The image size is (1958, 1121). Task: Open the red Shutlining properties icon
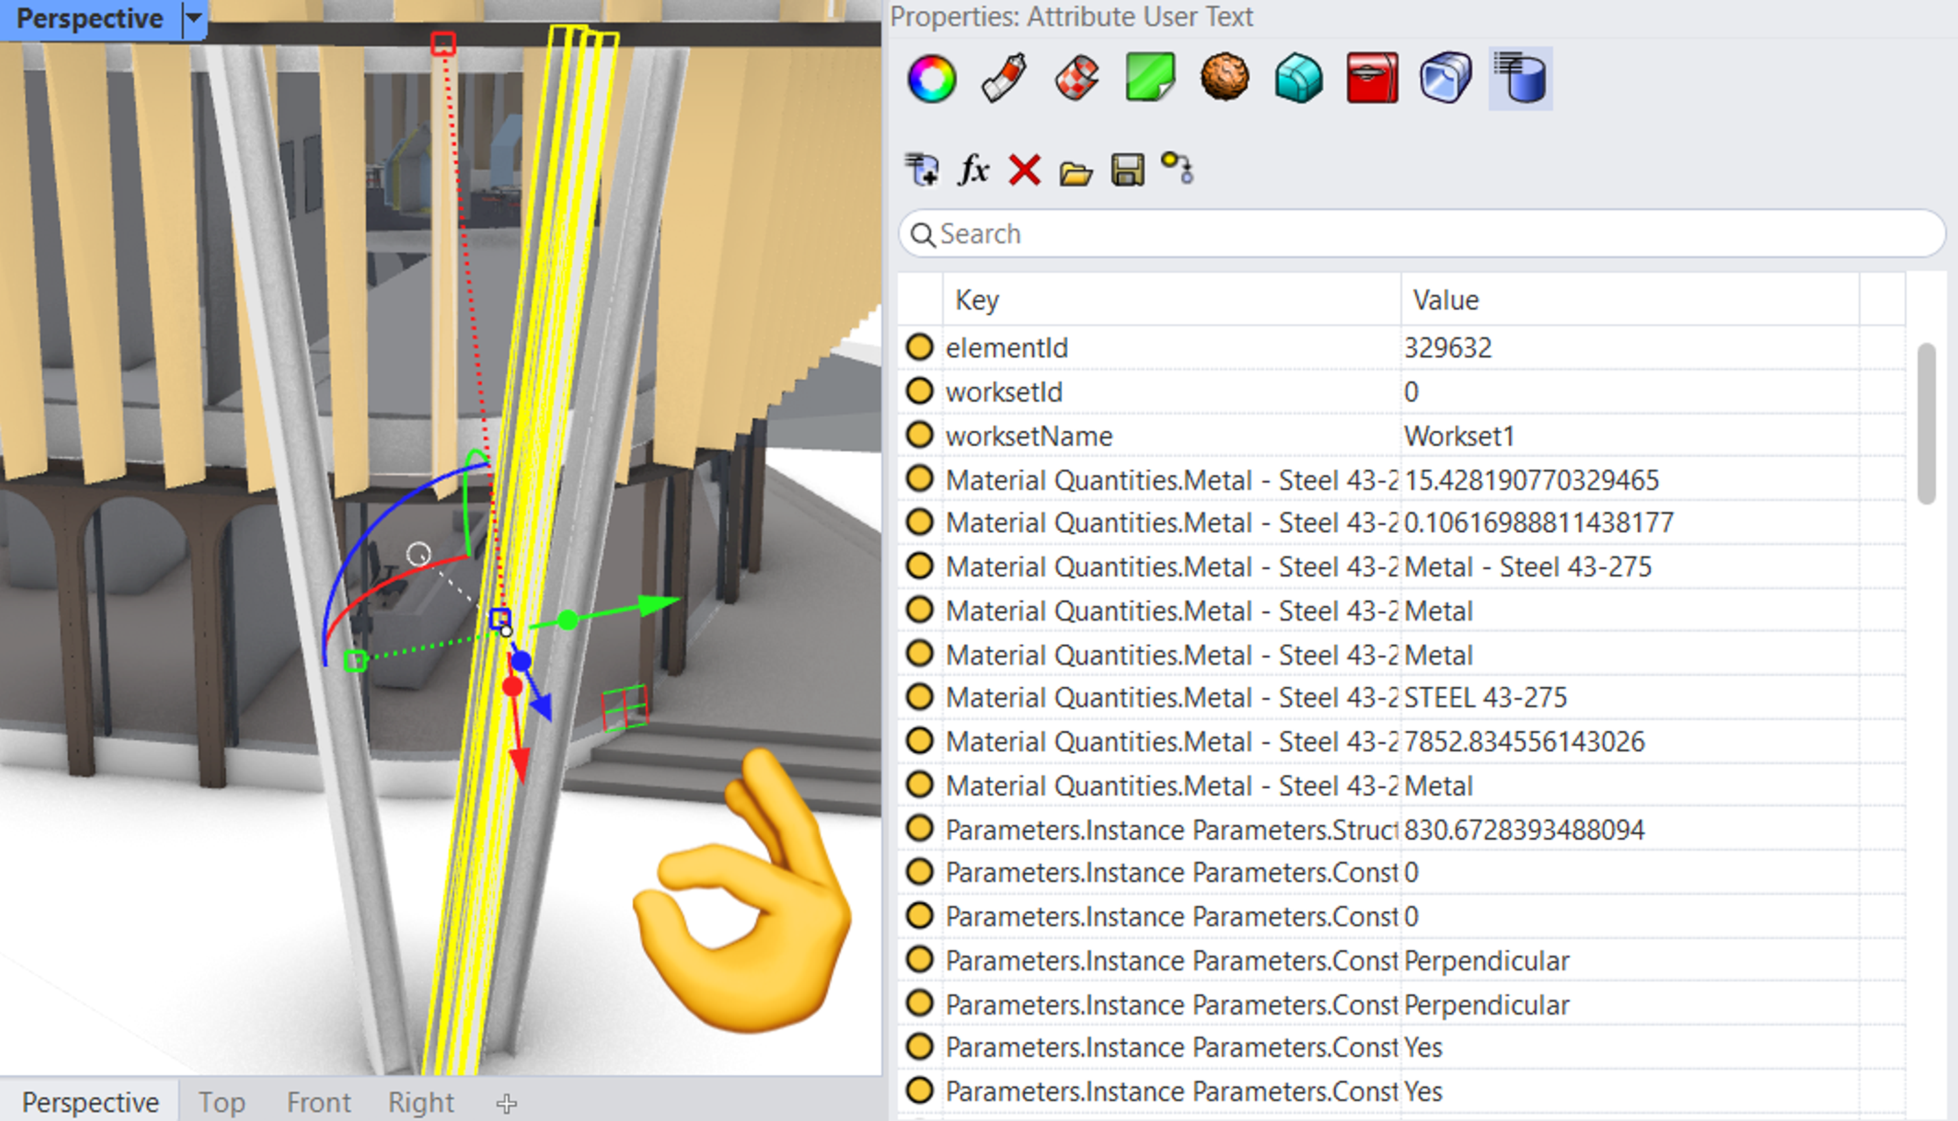pos(1372,78)
